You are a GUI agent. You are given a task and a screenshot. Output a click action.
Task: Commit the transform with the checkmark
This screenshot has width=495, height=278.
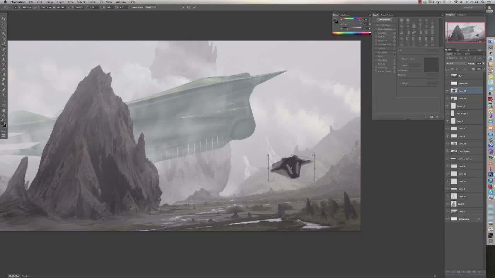click(x=194, y=7)
